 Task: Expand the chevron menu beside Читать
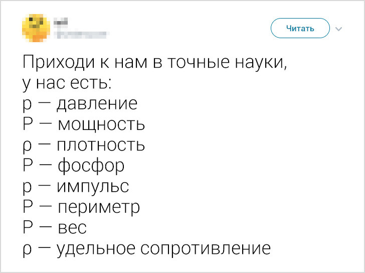(x=338, y=29)
